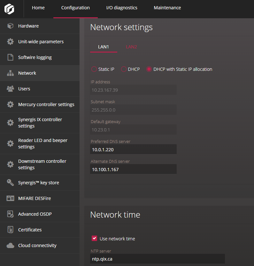The width and height of the screenshot is (254, 266).
Task: Open Mercury controller settings page
Action: (x=46, y=104)
